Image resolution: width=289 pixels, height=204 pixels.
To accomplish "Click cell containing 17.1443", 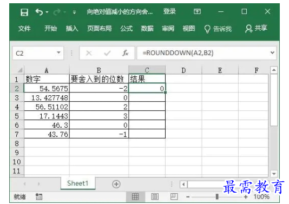I will tap(47, 116).
